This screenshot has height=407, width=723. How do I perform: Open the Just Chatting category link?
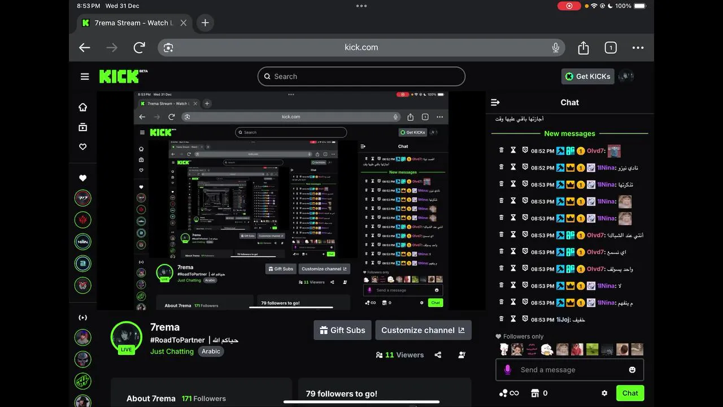[x=172, y=351]
